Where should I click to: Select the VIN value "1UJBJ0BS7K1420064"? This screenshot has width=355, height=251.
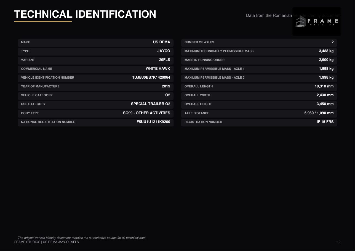151,78
